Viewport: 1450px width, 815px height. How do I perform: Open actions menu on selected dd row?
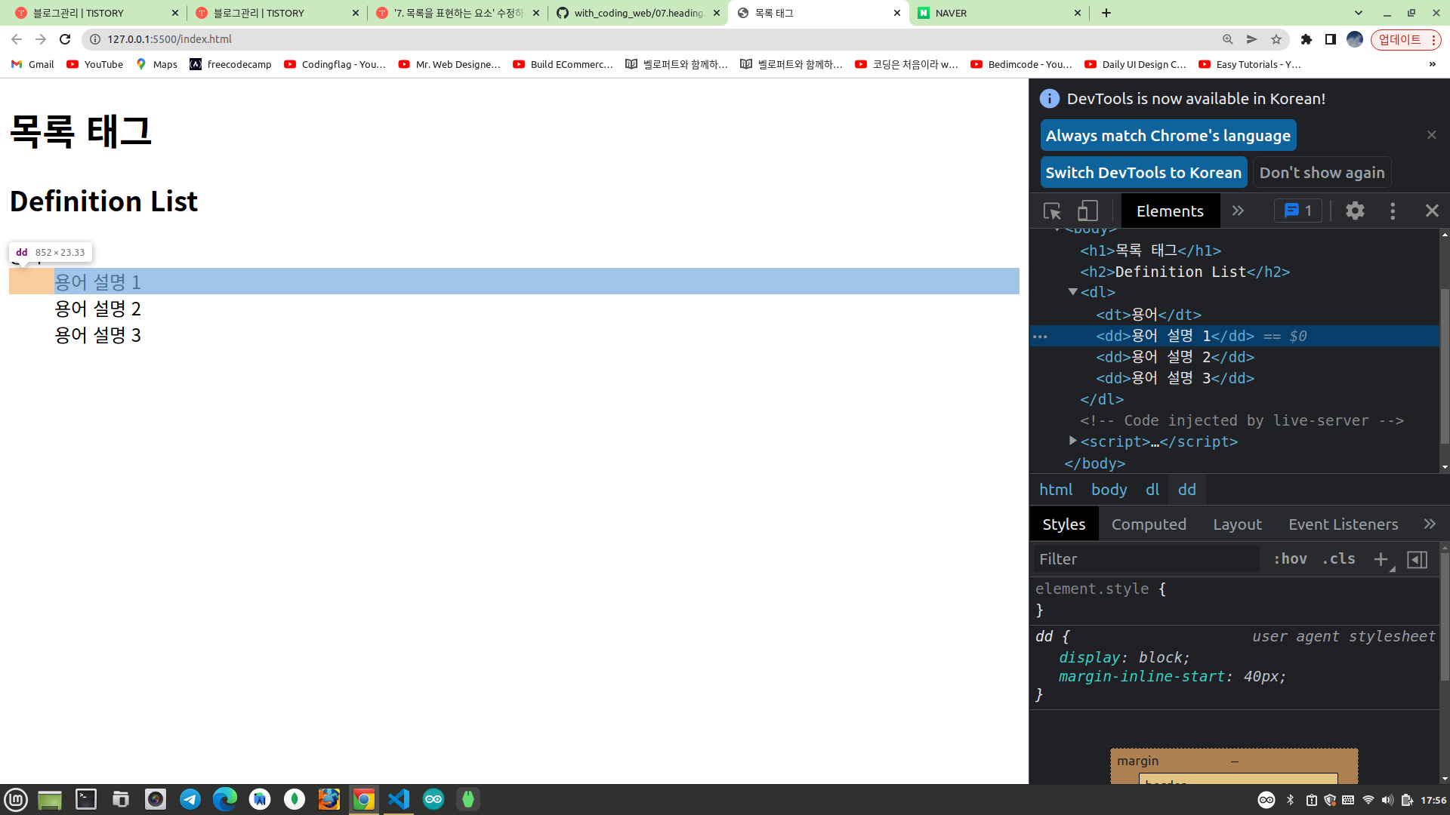(1040, 337)
